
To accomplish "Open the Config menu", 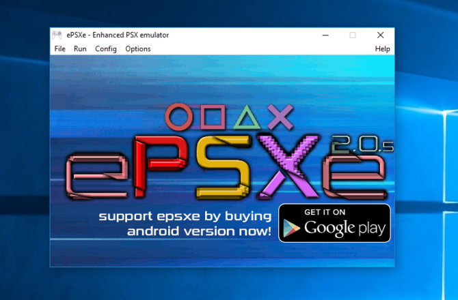I will tap(106, 49).
